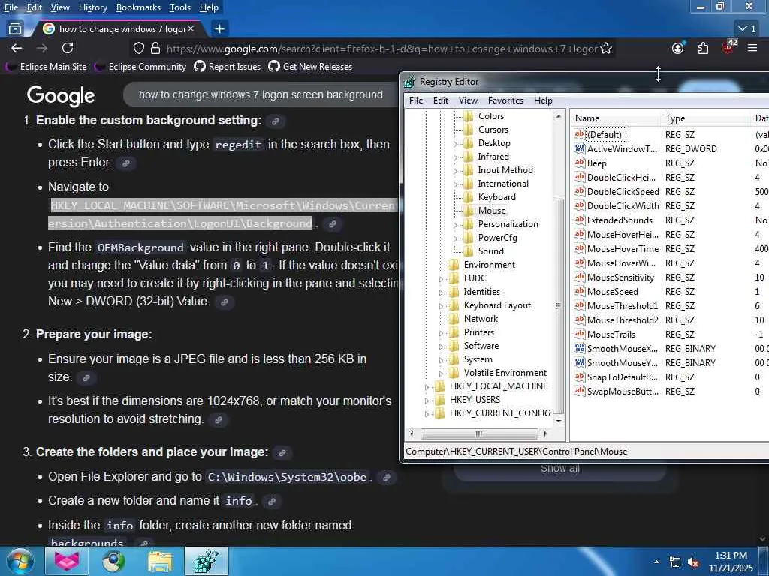
Task: Close the Google search tab
Action: coord(191,29)
